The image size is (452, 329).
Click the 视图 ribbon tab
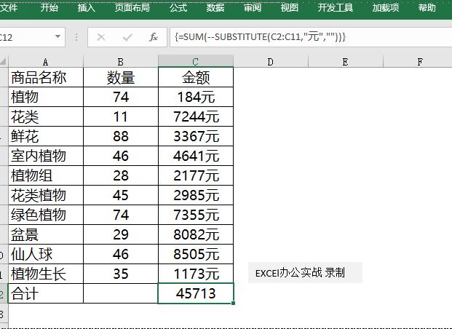click(x=290, y=8)
